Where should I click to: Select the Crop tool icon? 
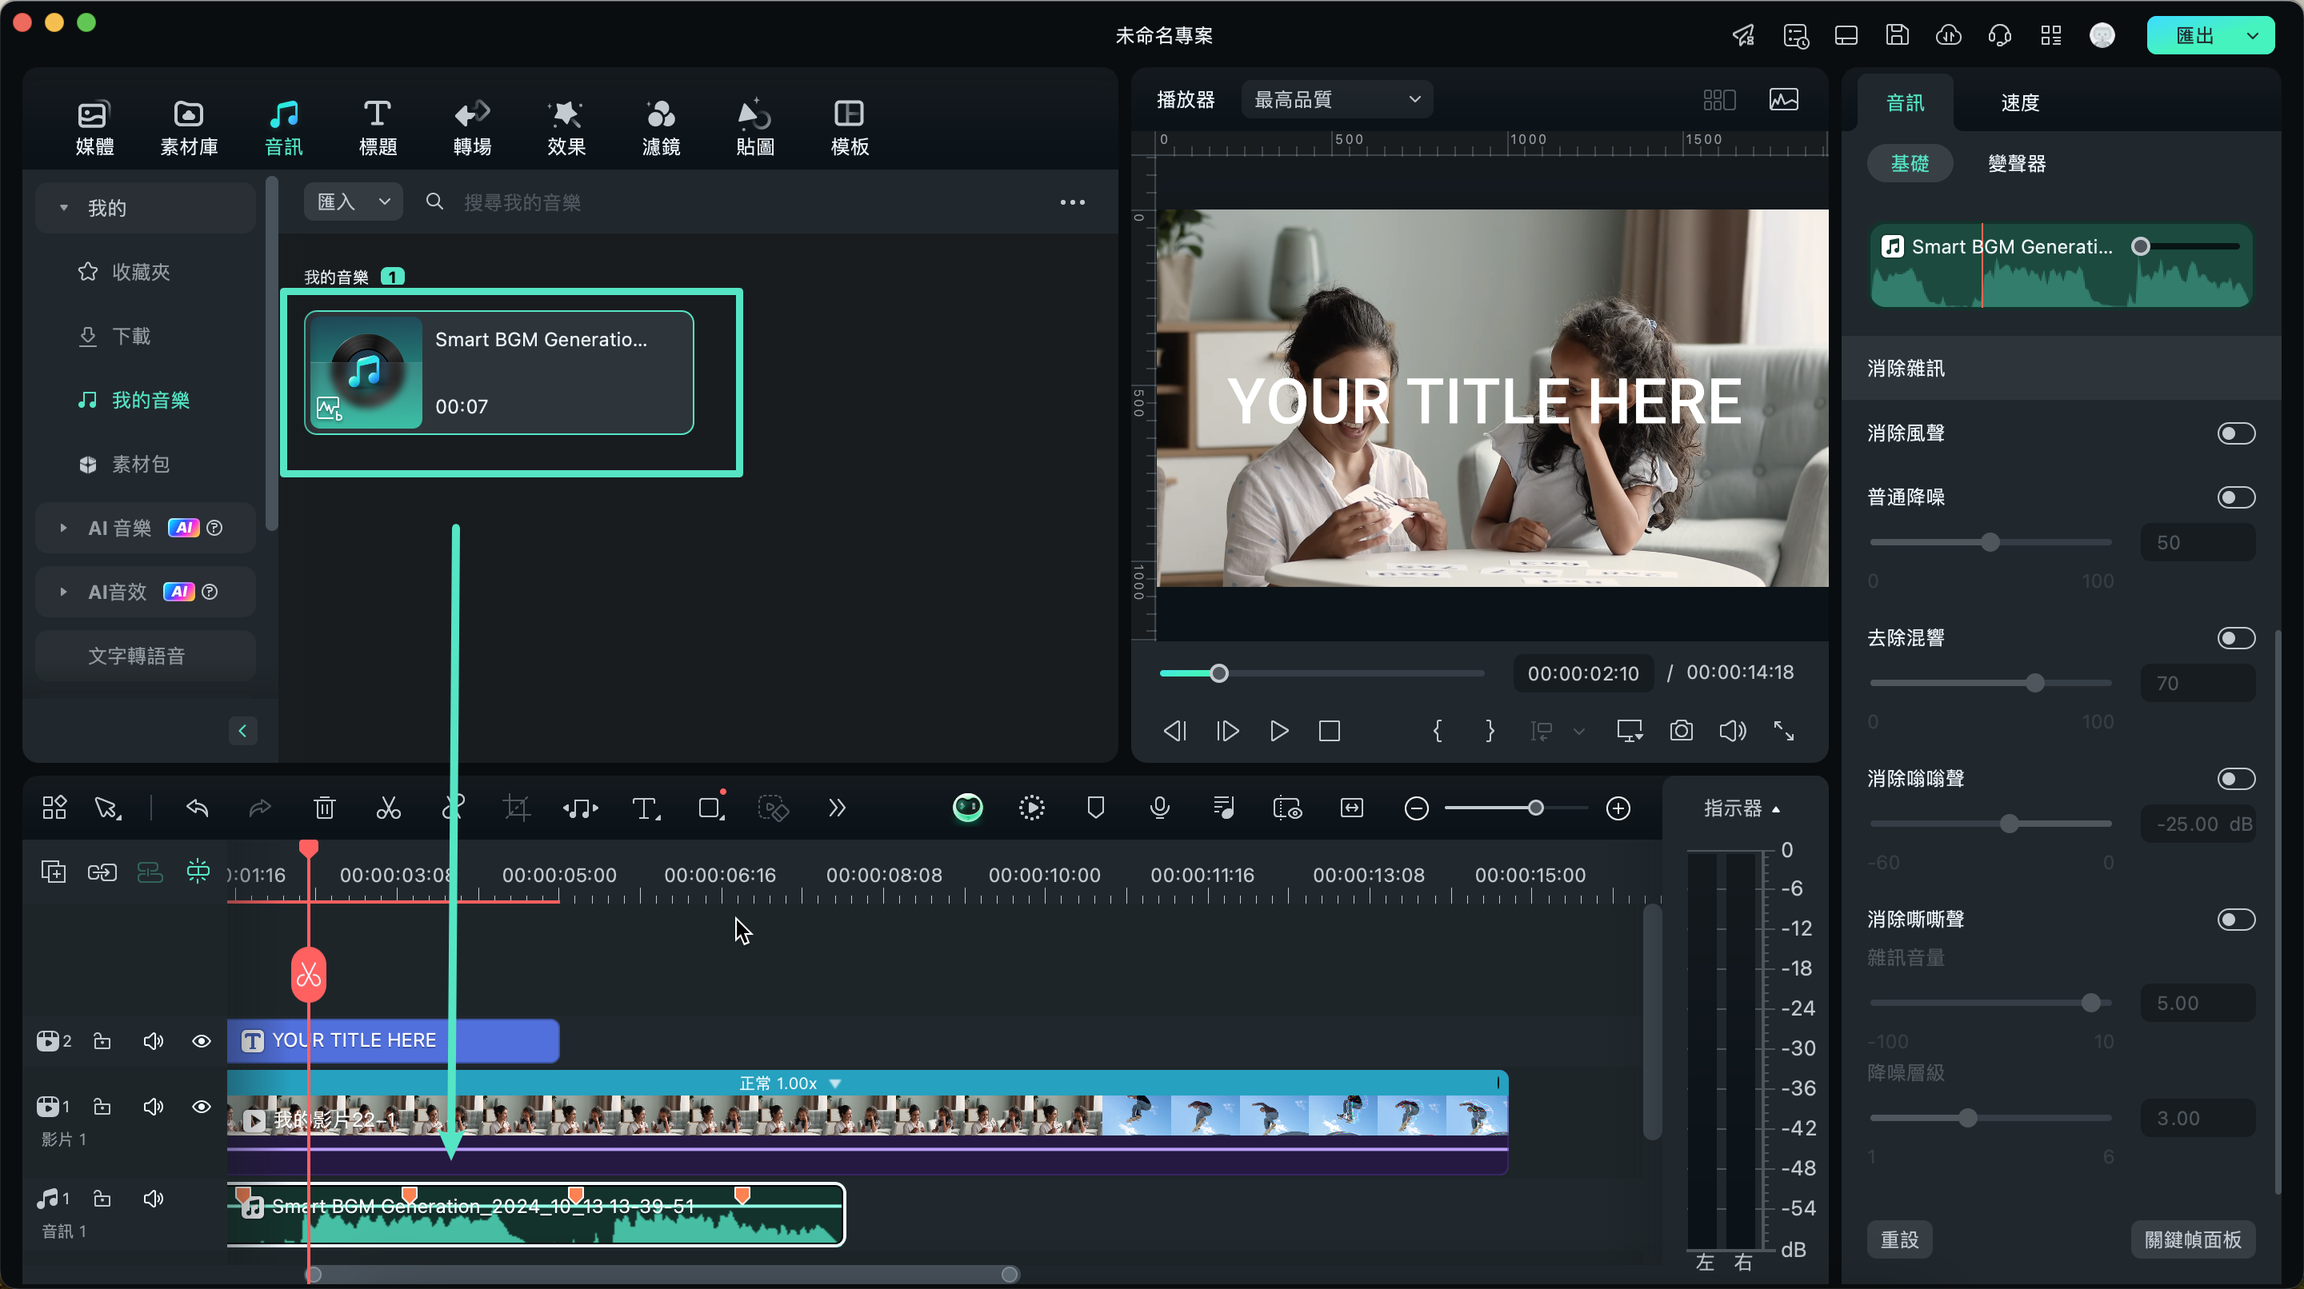tap(516, 808)
